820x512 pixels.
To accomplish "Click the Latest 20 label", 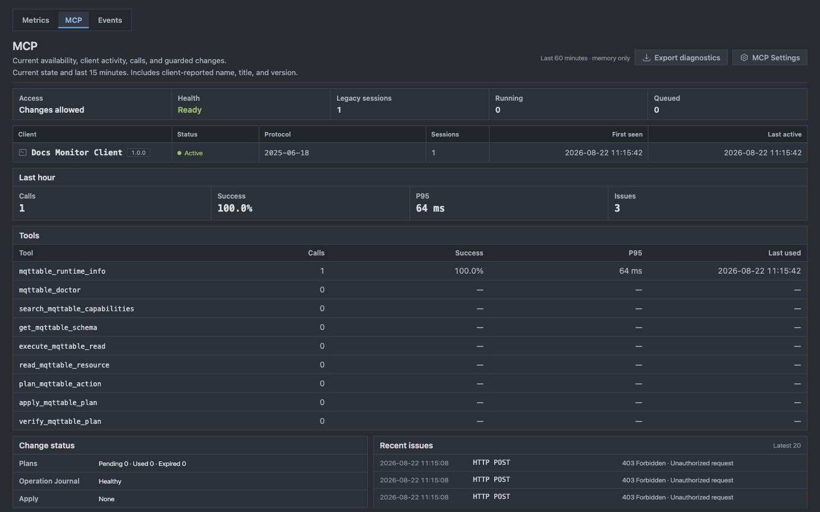I will point(786,445).
